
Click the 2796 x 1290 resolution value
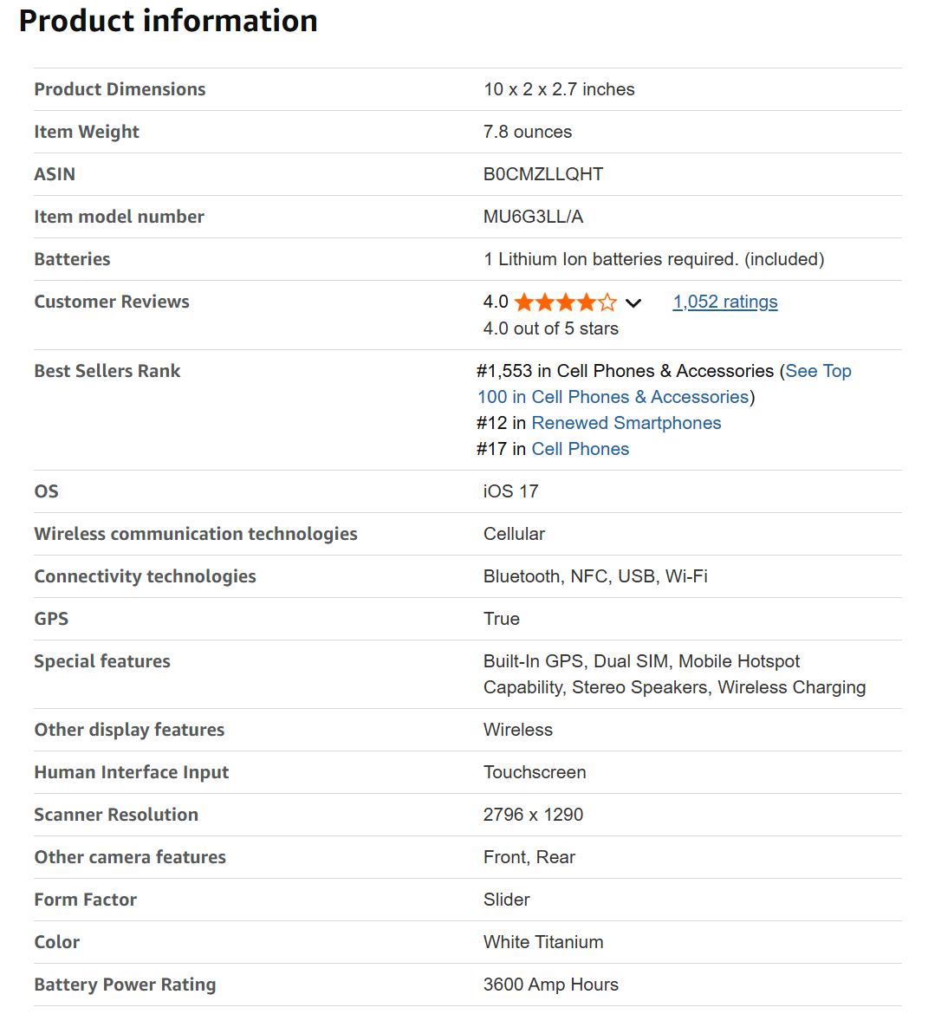(533, 815)
